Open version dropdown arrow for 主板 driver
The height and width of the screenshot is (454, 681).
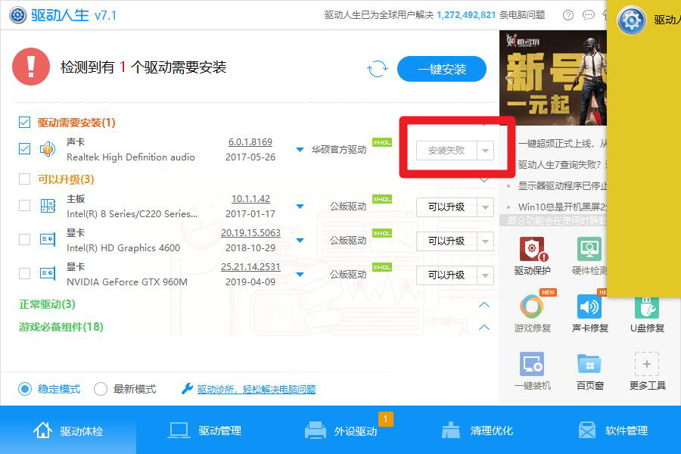pyautogui.click(x=300, y=207)
